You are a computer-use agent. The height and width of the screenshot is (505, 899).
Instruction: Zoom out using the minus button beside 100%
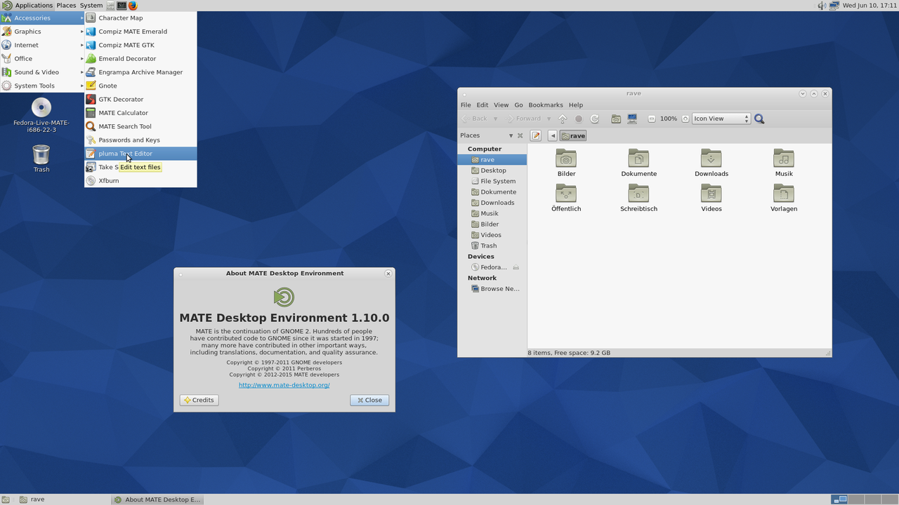click(652, 119)
